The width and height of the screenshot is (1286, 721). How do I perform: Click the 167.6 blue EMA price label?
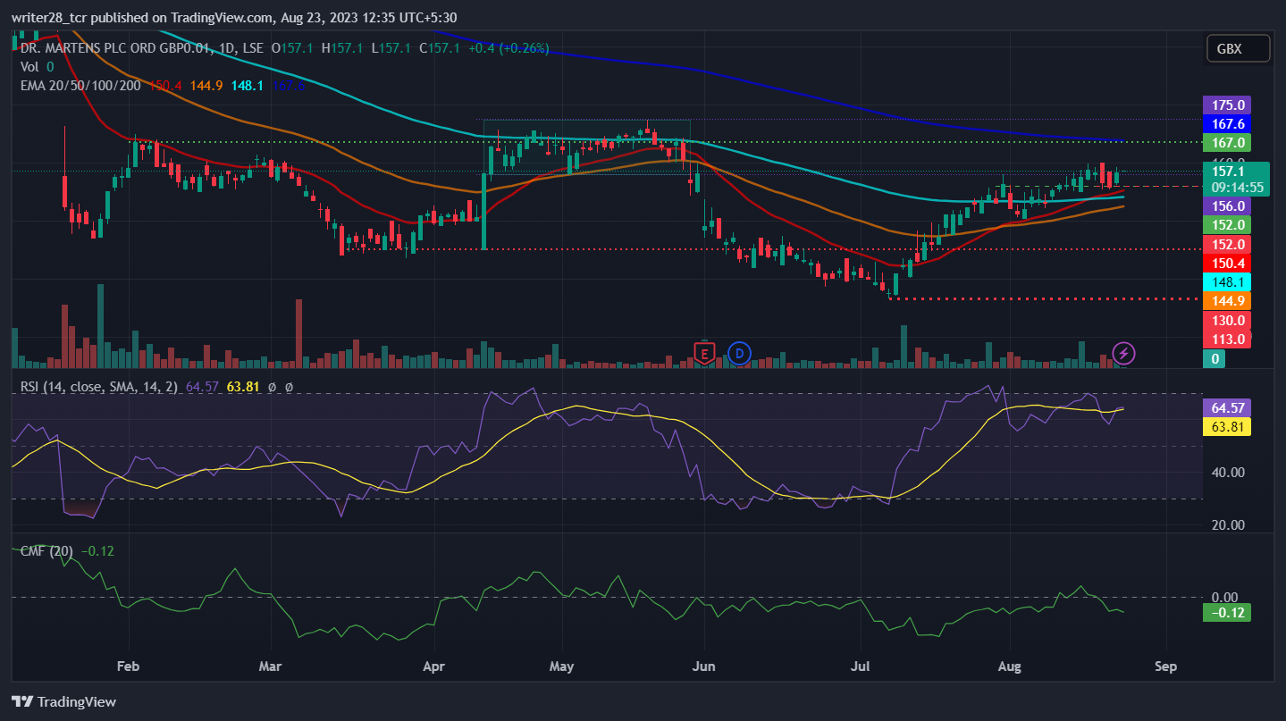(x=1226, y=123)
